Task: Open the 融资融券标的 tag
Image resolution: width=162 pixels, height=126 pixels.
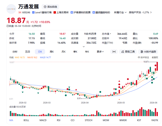Action: [x=101, y=12]
